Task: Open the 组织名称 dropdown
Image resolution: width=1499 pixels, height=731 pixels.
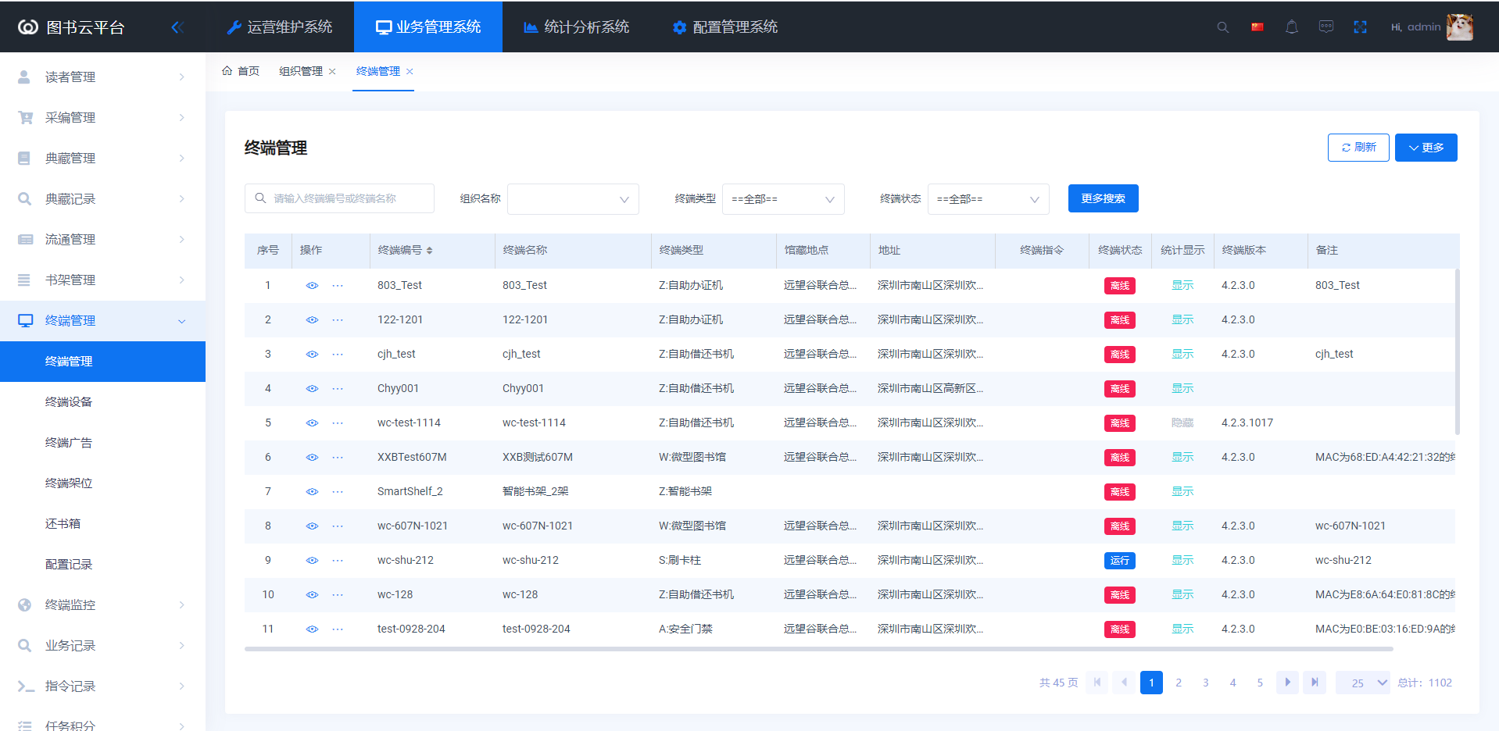Action: 573,199
